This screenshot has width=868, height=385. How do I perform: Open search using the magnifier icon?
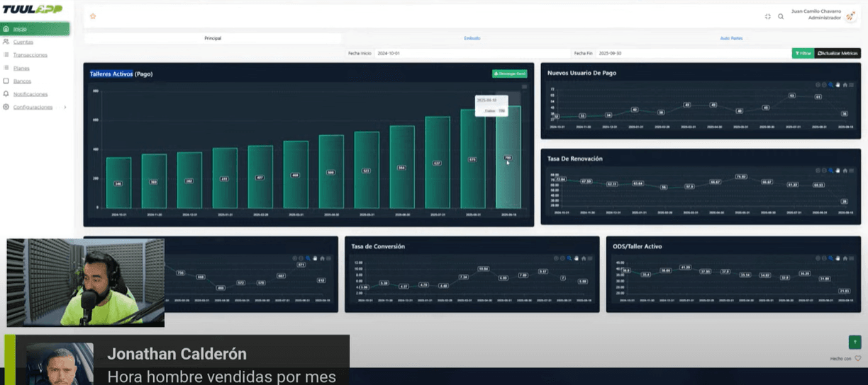[781, 16]
